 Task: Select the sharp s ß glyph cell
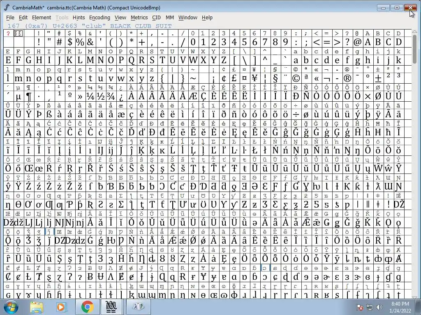click(49, 114)
